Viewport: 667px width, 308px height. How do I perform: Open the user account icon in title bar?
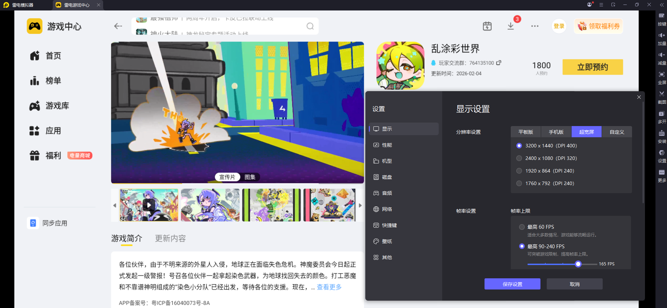[590, 5]
